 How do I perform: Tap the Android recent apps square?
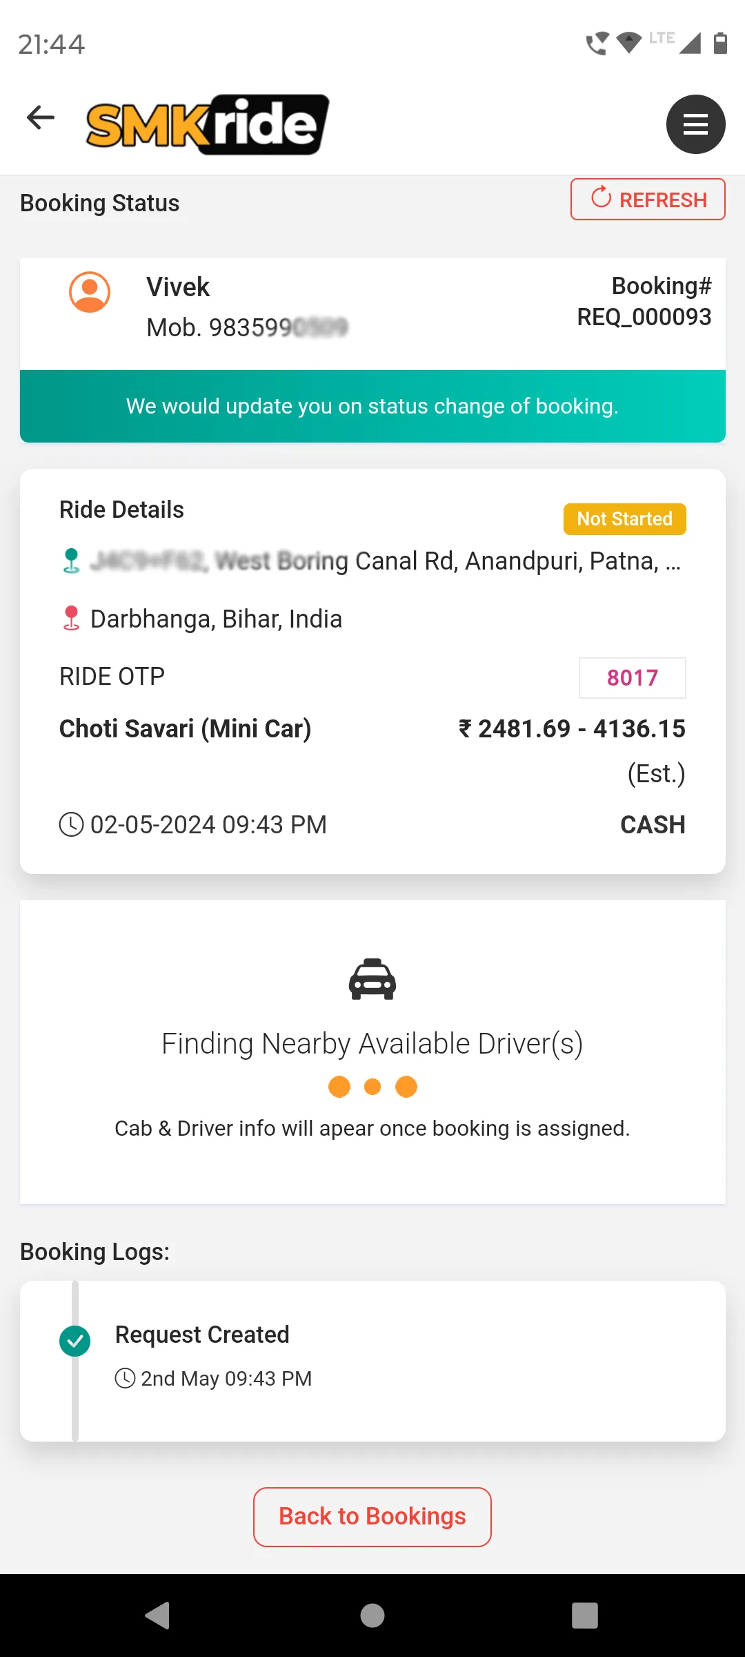point(585,1616)
